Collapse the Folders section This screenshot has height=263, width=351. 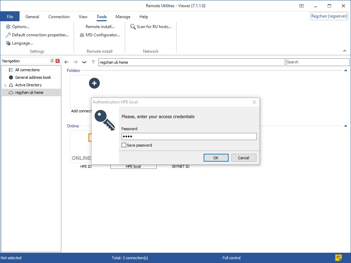pos(346,71)
